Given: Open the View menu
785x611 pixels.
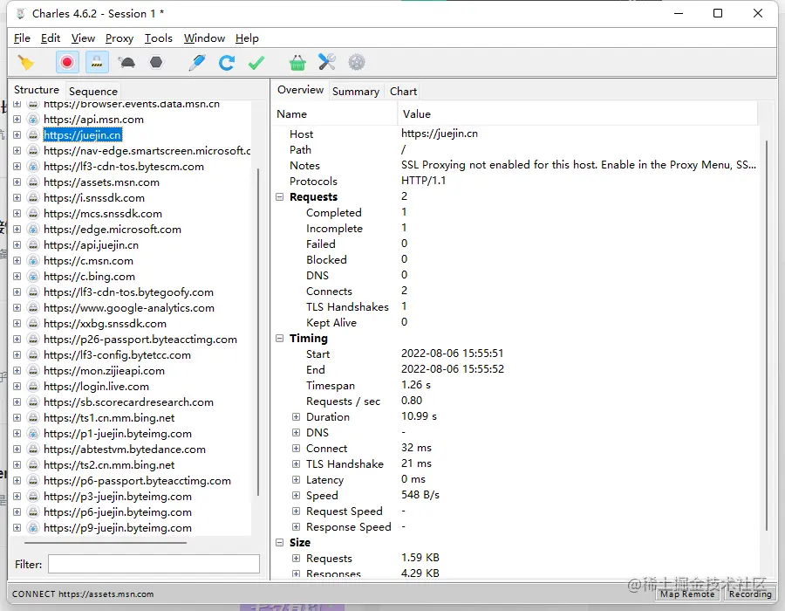Looking at the screenshot, I should [x=83, y=38].
